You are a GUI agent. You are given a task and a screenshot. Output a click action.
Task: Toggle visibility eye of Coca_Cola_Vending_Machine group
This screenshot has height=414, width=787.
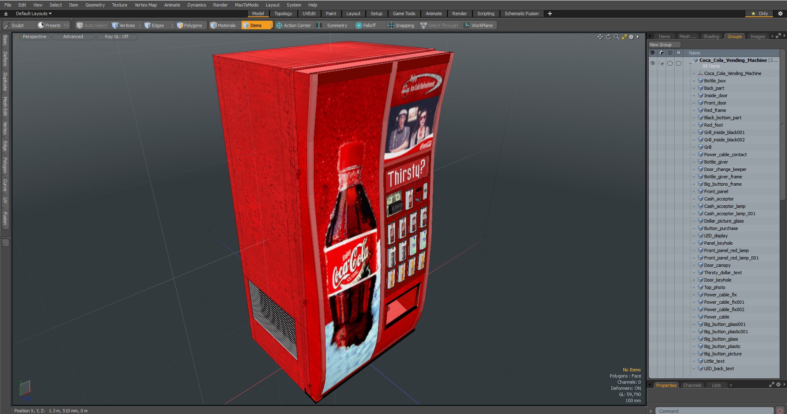pos(652,63)
